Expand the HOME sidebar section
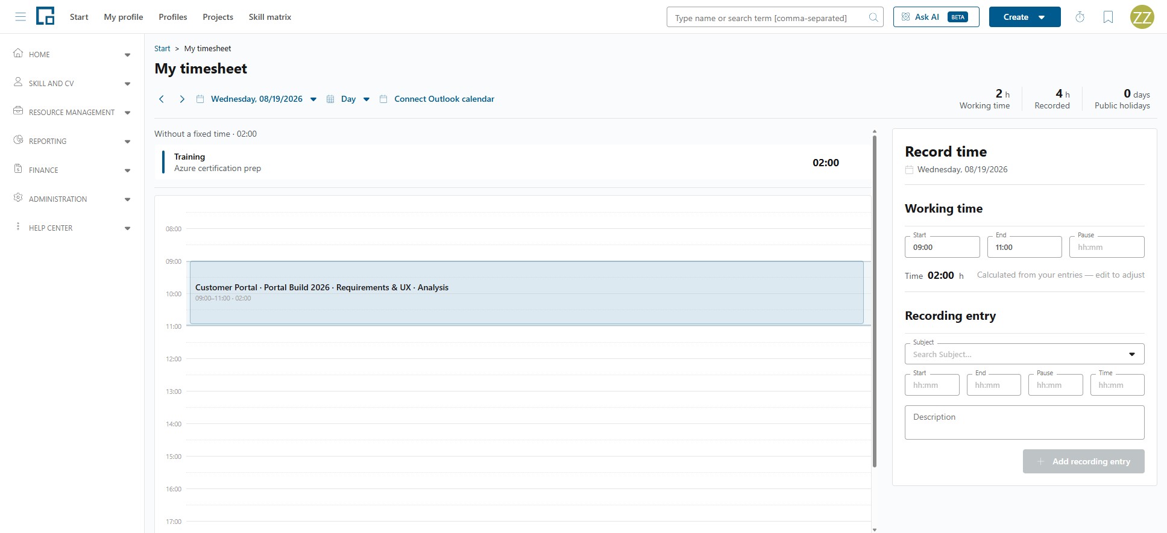1167x533 pixels. point(127,55)
